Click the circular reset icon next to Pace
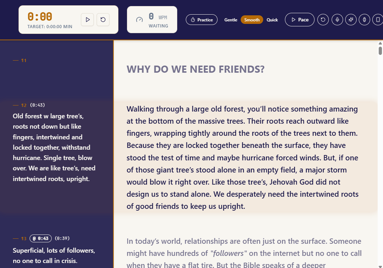The width and height of the screenshot is (383, 268). pos(323,20)
